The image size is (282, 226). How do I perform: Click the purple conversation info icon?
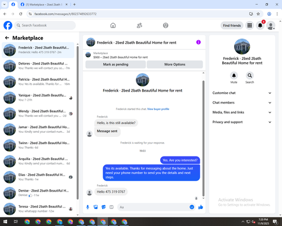199,42
